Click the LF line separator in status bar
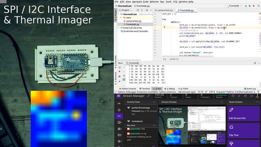Image resolution: width=261 pixels, height=147 pixels. [x=206, y=92]
